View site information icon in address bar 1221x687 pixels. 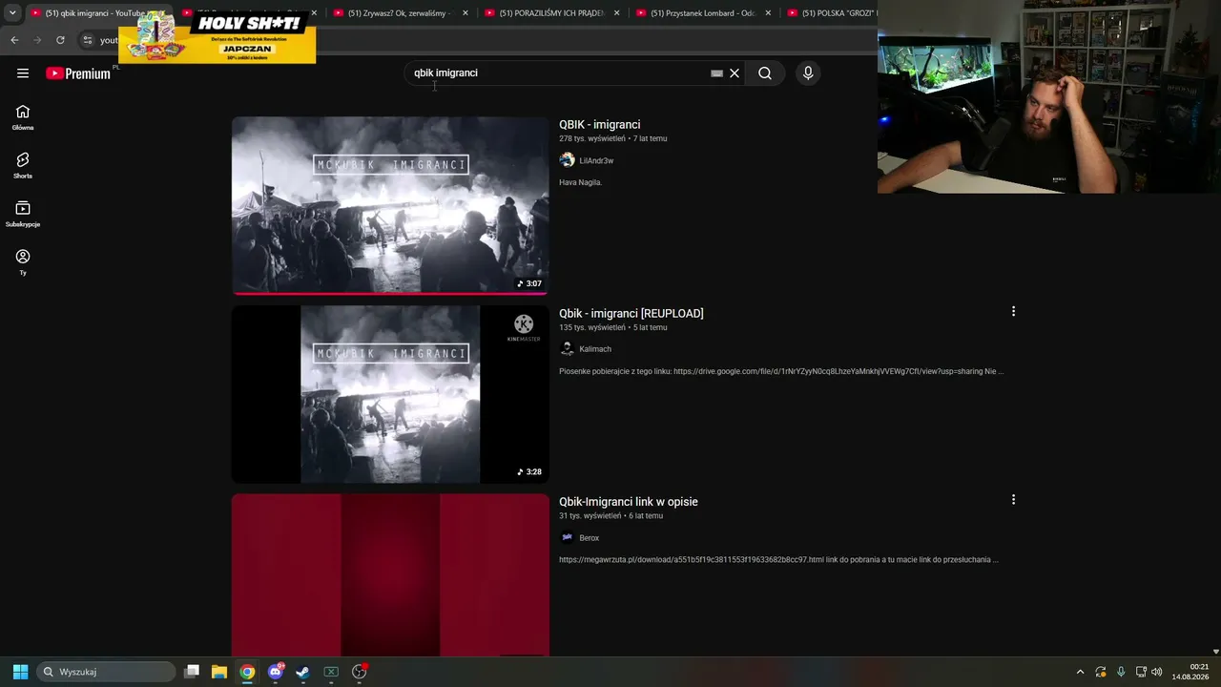point(87,40)
